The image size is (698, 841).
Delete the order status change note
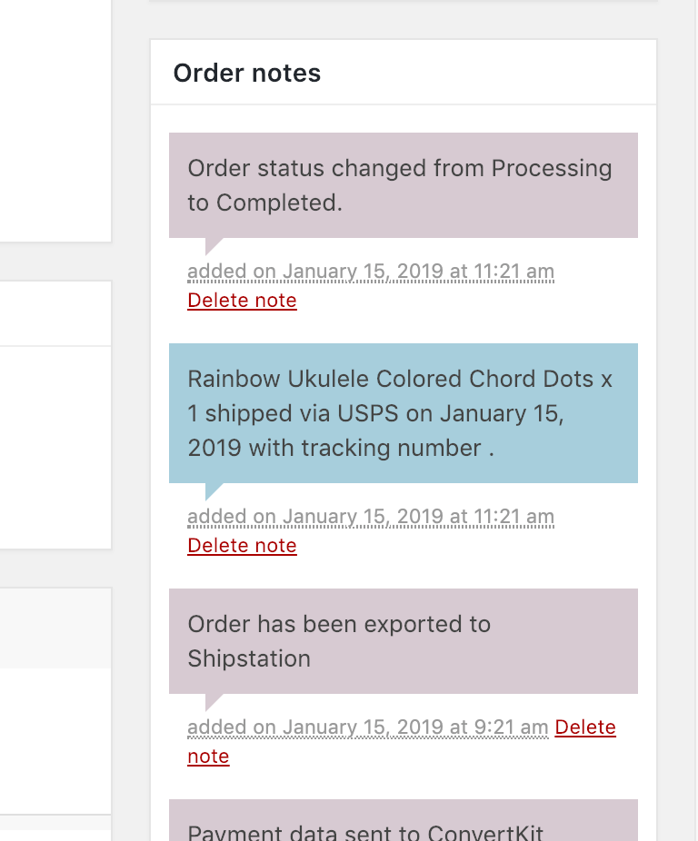tap(242, 301)
